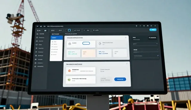The width and height of the screenshot is (191, 110).
Task: Click the round icon in the upper card's gray tile
Action: coord(100,44)
